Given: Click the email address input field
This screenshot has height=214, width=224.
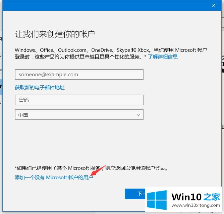Looking at the screenshot, I should coord(79,75).
